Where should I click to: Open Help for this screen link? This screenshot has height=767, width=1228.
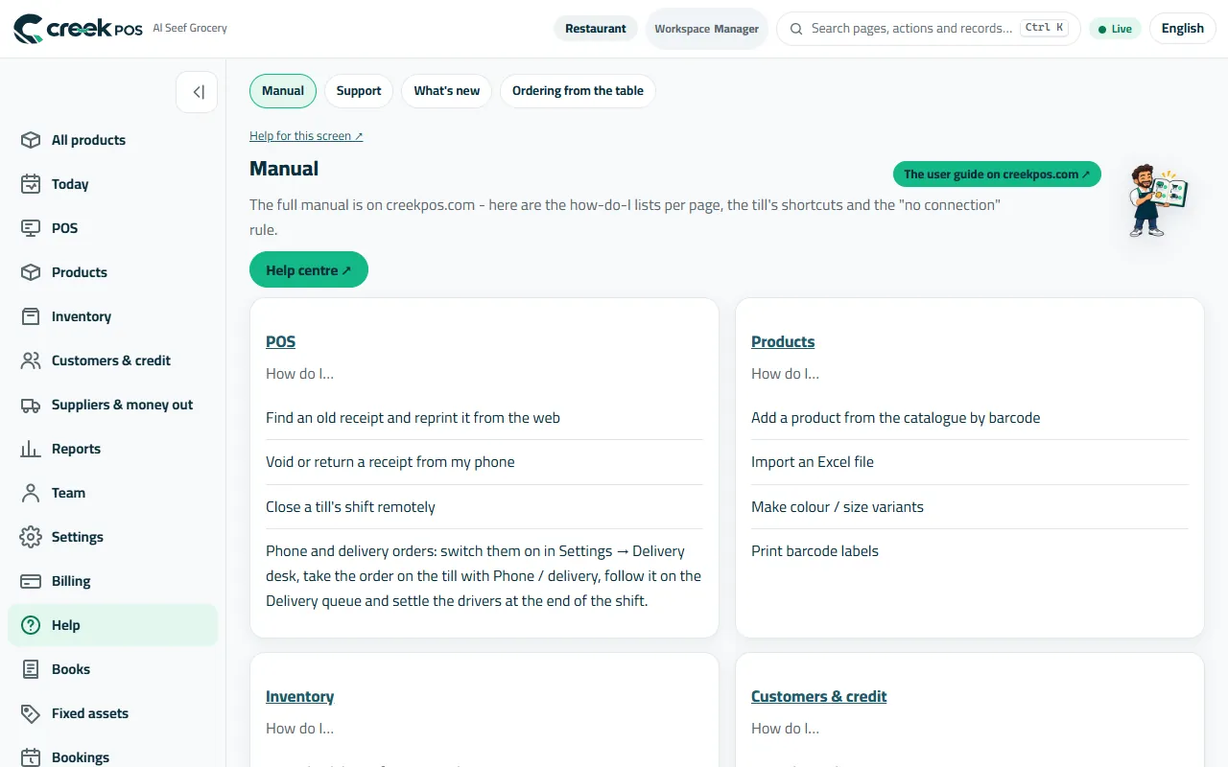coord(306,136)
